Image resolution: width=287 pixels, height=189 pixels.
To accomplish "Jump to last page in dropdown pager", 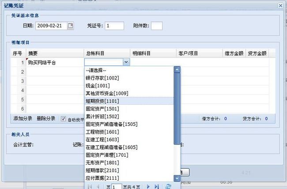I will (157, 186).
